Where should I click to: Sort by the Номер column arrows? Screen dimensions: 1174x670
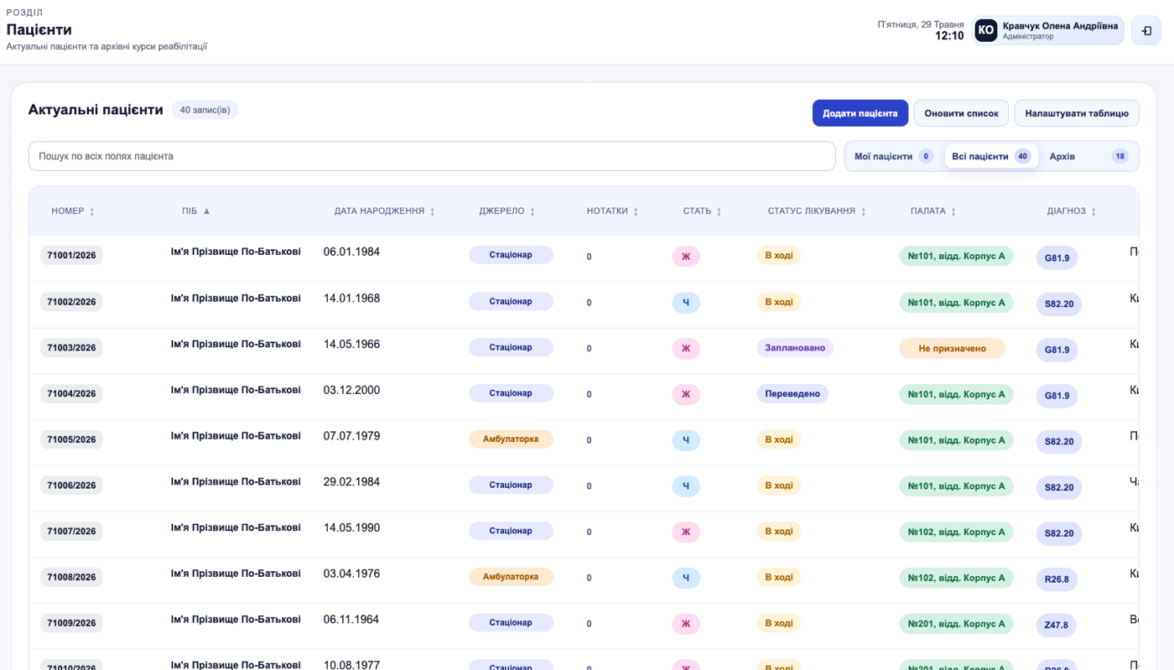point(92,211)
